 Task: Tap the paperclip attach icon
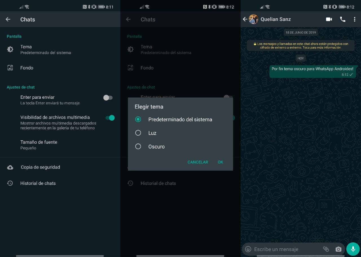click(326, 249)
